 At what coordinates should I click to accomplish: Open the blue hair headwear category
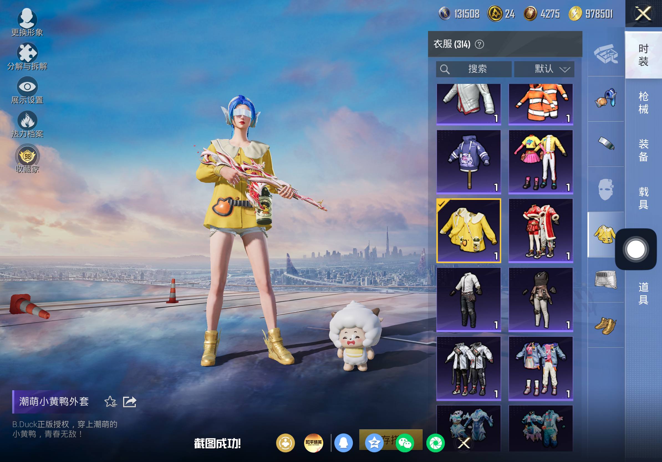point(605,99)
